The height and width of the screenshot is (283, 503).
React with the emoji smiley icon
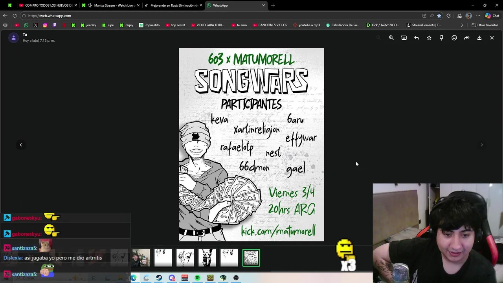pyautogui.click(x=454, y=38)
